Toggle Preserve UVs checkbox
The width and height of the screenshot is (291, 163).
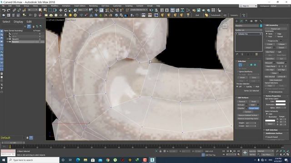[267, 41]
